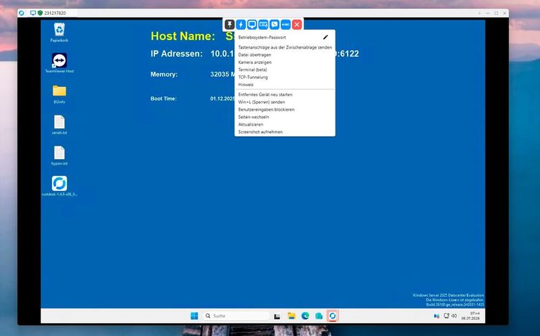Select the TeamViewer Host desktop shortcut
This screenshot has height=336, width=540.
59,63
